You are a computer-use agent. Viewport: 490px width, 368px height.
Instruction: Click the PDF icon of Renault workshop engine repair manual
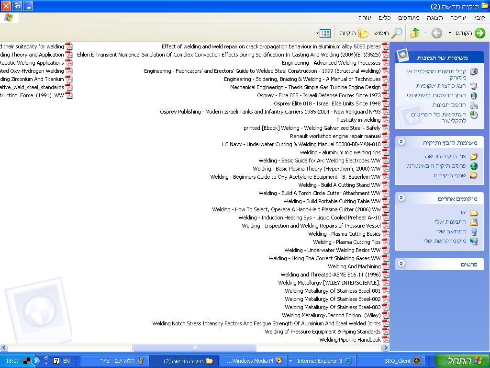(385, 136)
